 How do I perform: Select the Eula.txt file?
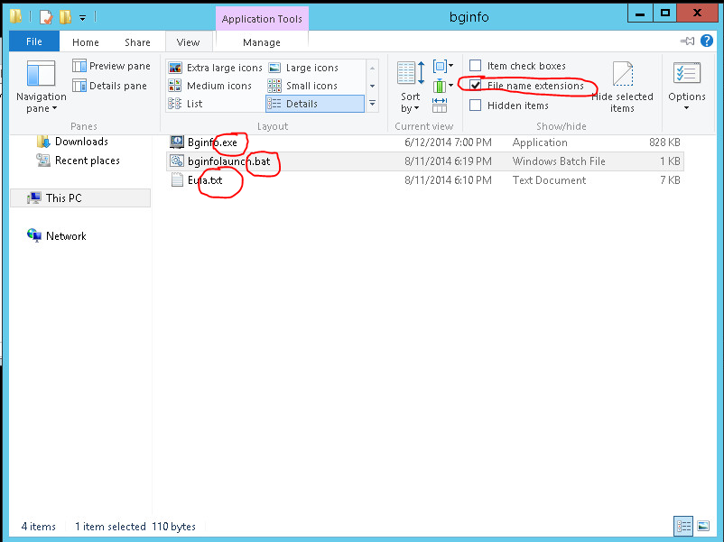point(424,179)
